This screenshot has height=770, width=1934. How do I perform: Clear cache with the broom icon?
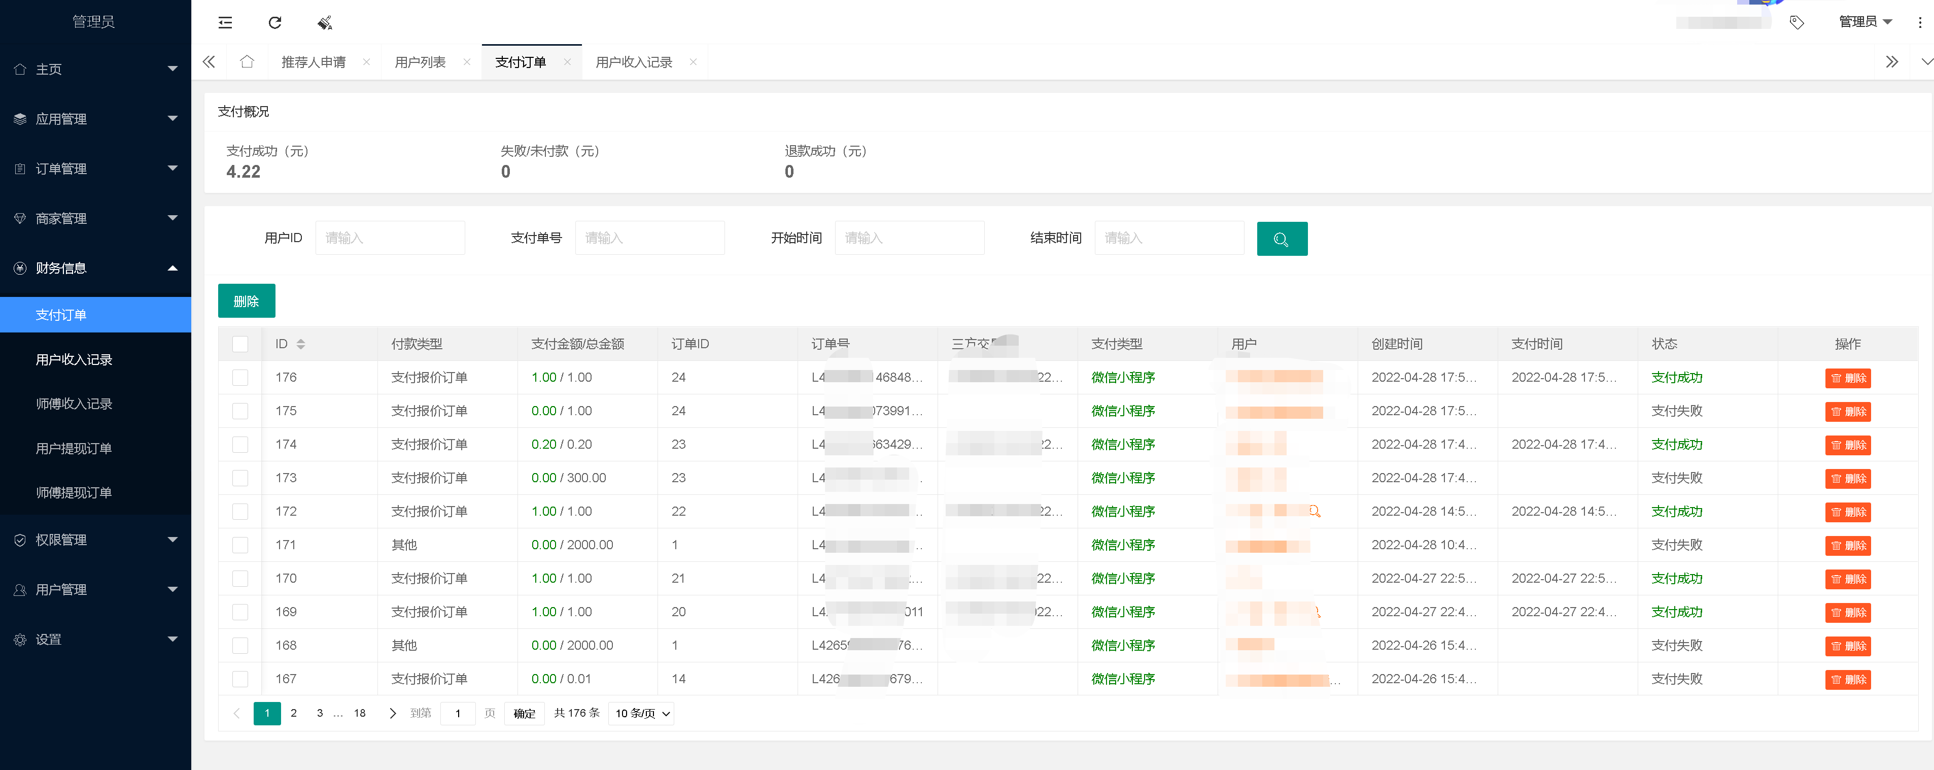[x=324, y=22]
